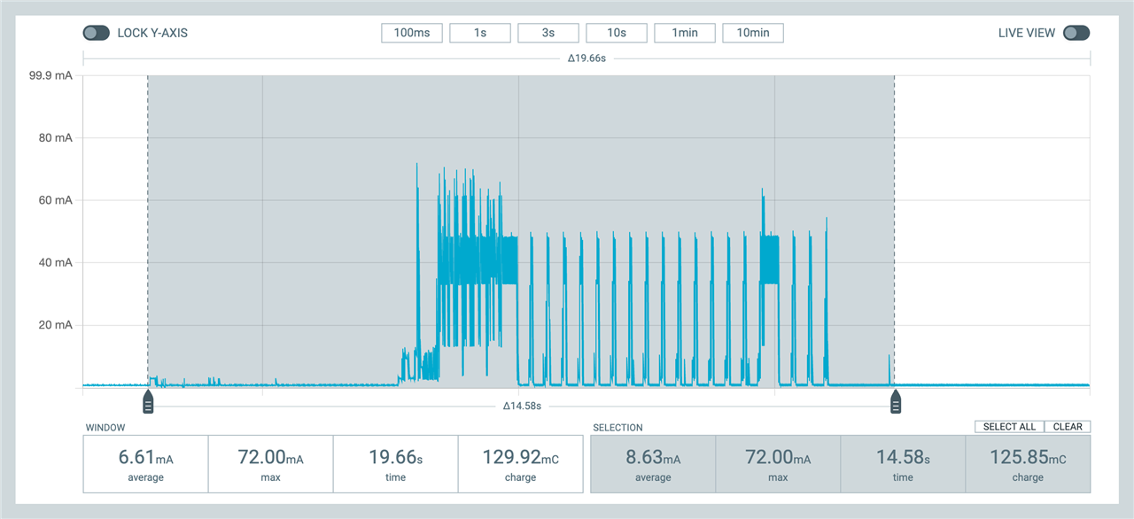Click the right selection handle marker
This screenshot has height=519, width=1134.
click(x=896, y=402)
